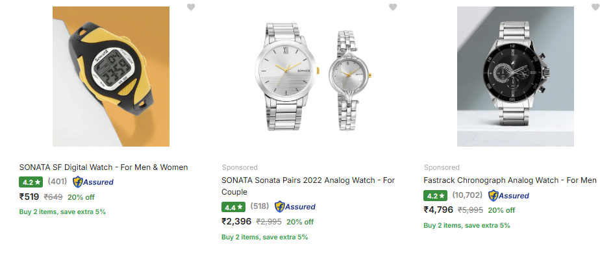600x253 pixels.
Task: Click the (518) reviews count
Action: (x=260, y=206)
